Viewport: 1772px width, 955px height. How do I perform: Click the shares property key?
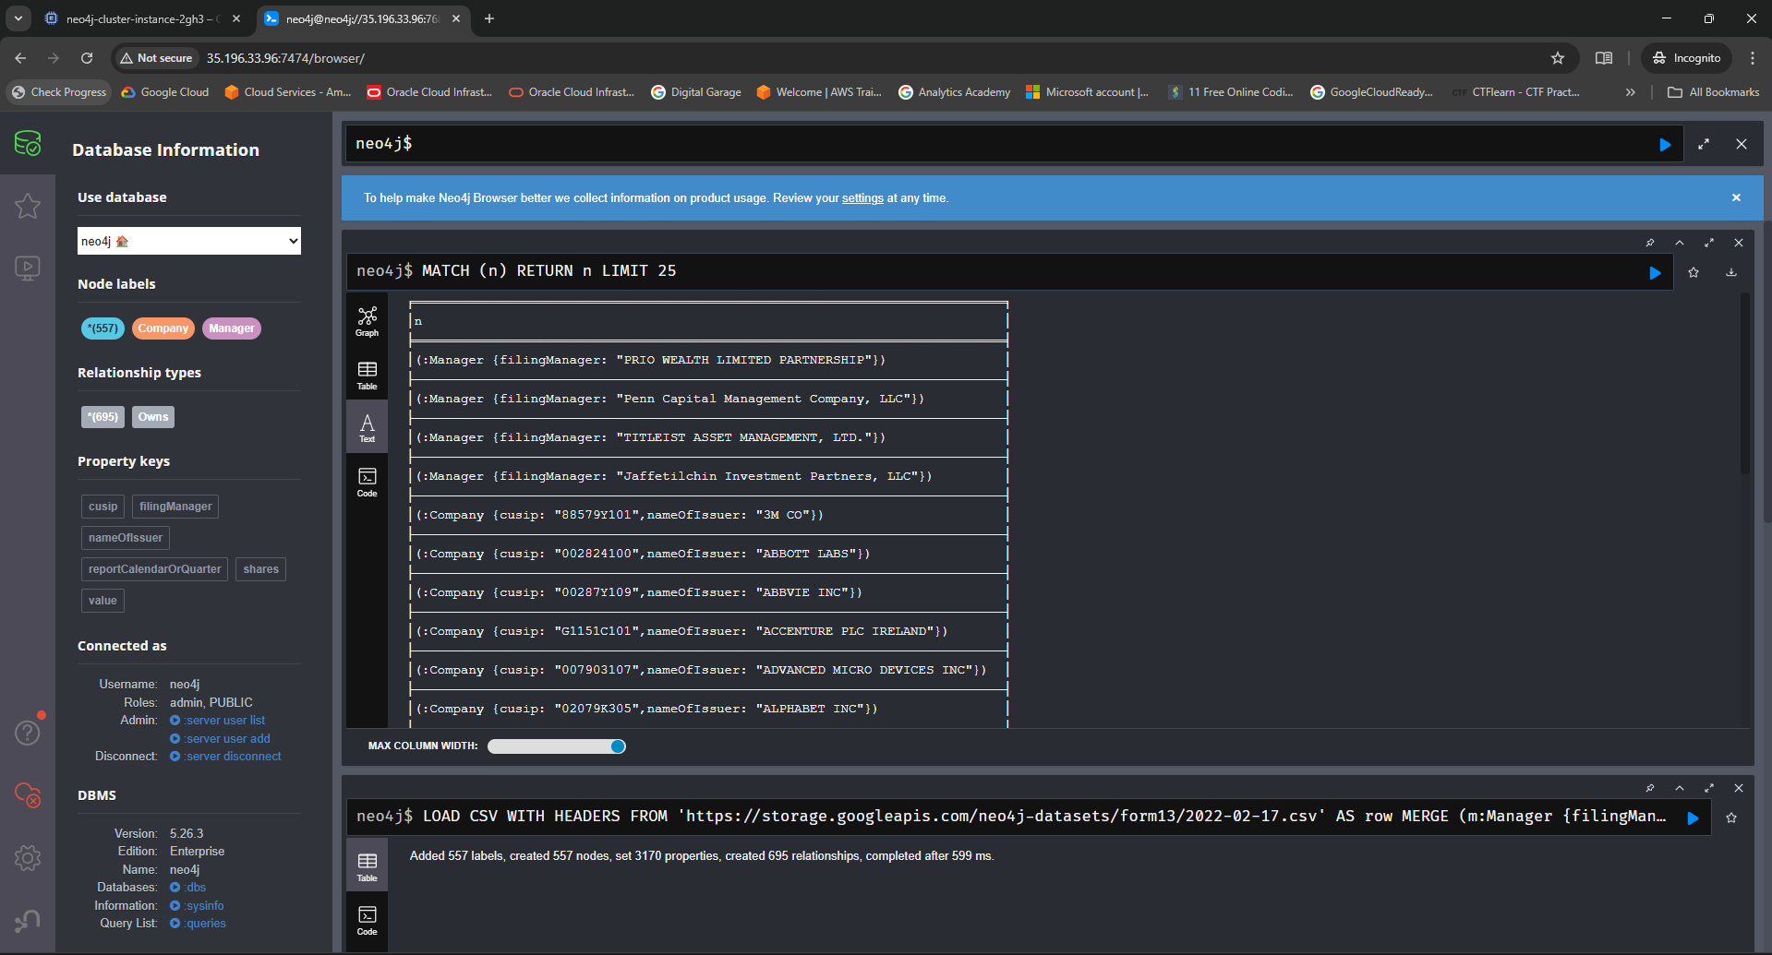[x=261, y=569]
